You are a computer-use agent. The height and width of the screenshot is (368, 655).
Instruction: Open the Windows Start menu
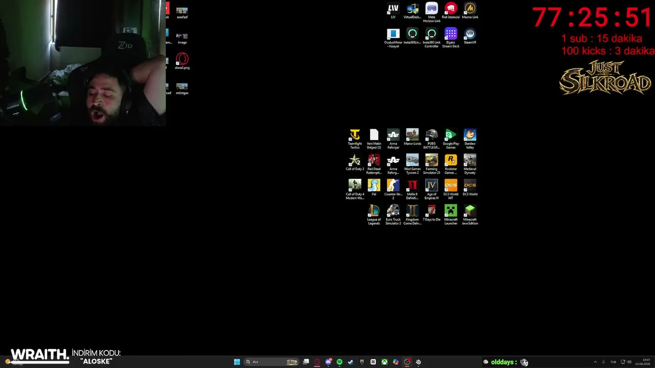point(237,362)
